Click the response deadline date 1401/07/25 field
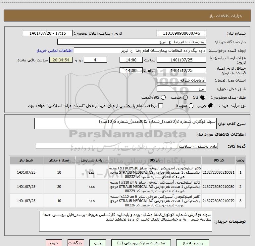The image size is (255, 246). coord(181,60)
